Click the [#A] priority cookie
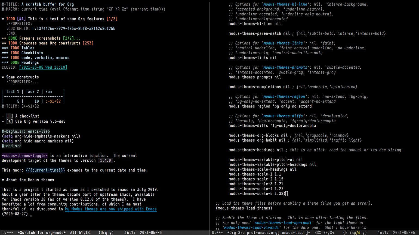Screen dimensions: 419x235 21,19
